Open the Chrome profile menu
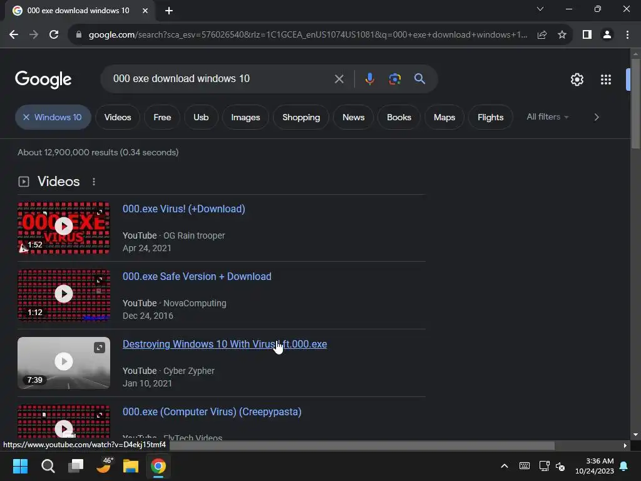This screenshot has height=481, width=641. click(607, 35)
